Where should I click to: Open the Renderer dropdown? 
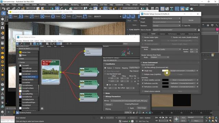point(167,26)
